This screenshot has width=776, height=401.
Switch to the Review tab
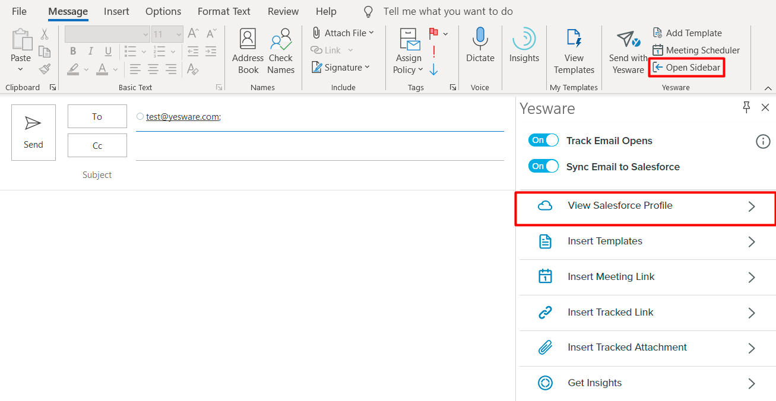click(x=283, y=11)
